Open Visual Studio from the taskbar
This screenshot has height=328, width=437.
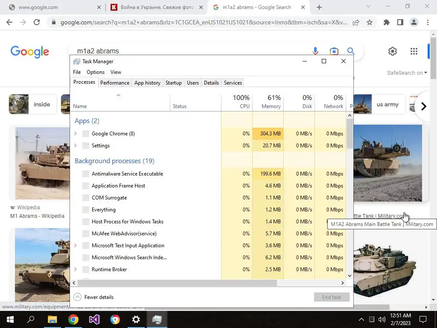click(94, 319)
